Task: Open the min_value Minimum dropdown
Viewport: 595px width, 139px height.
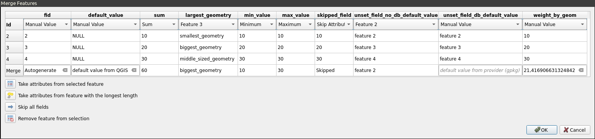Action: click(x=257, y=25)
